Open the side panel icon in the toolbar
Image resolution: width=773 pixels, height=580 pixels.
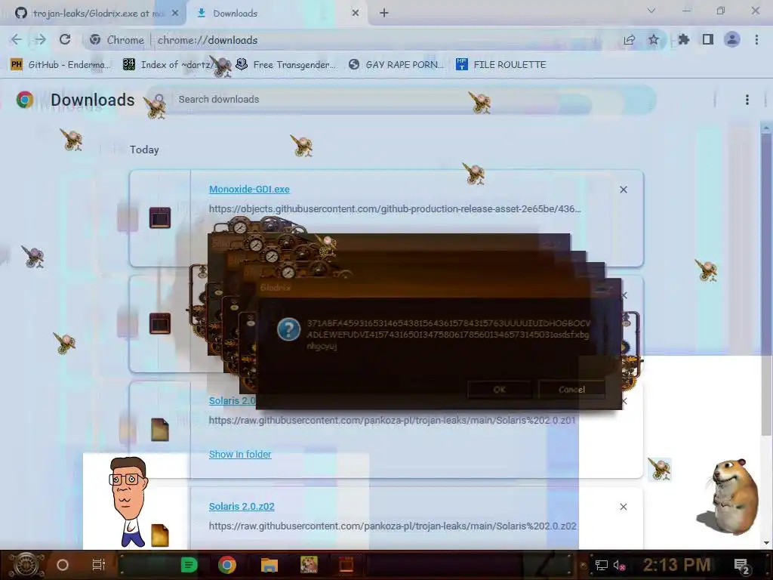pos(708,39)
